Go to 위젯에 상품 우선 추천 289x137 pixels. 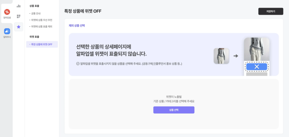(x=41, y=20)
